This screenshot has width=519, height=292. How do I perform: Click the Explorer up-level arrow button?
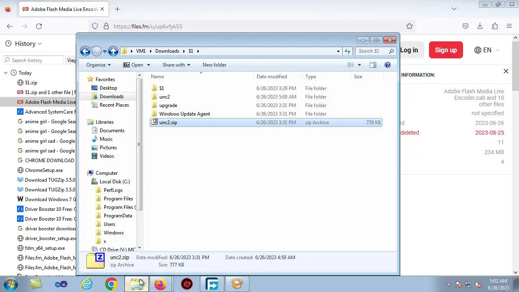[113, 51]
